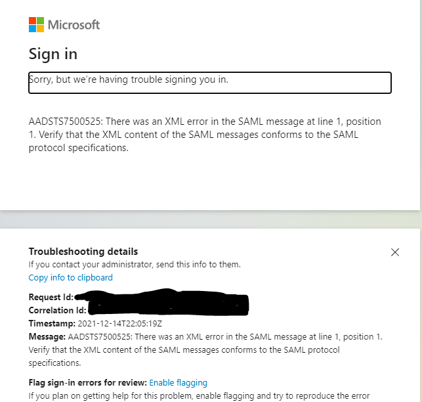Select the 'Sorry, but we're having trouble' box

[x=210, y=83]
